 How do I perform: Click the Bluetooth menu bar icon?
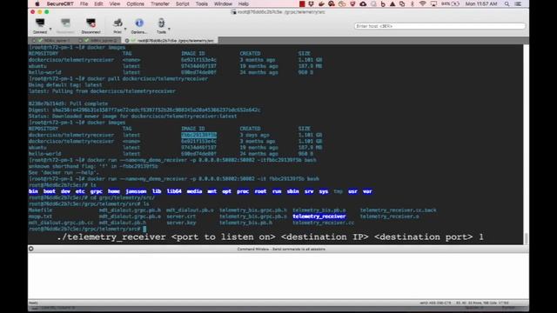(413, 3)
